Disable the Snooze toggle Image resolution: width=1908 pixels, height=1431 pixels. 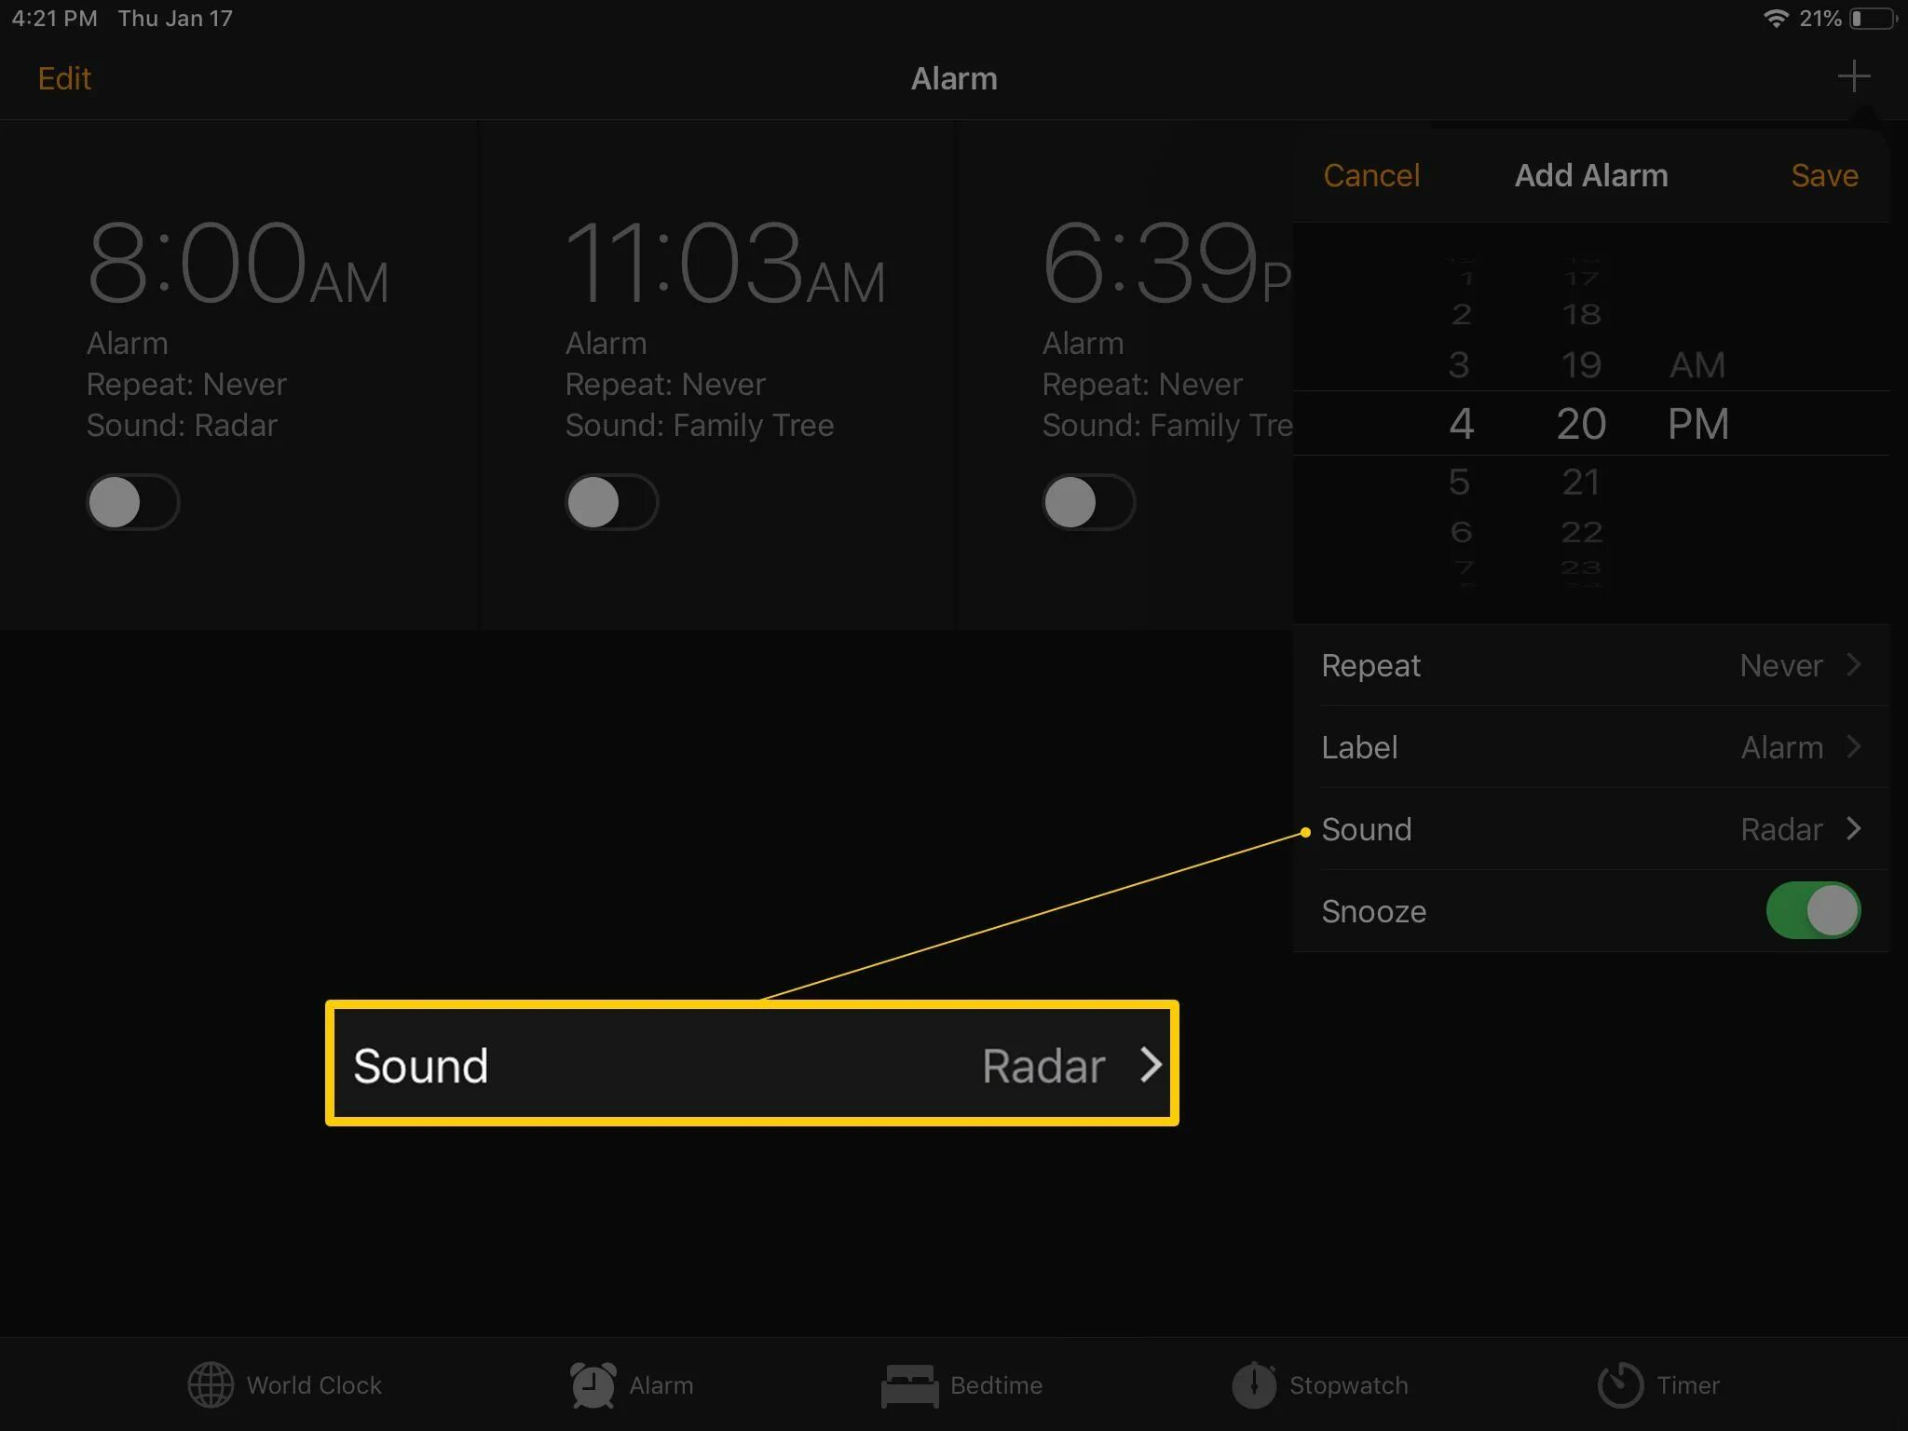coord(1812,910)
